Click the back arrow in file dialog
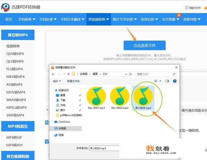This screenshot has width=207, height=160. point(53,74)
